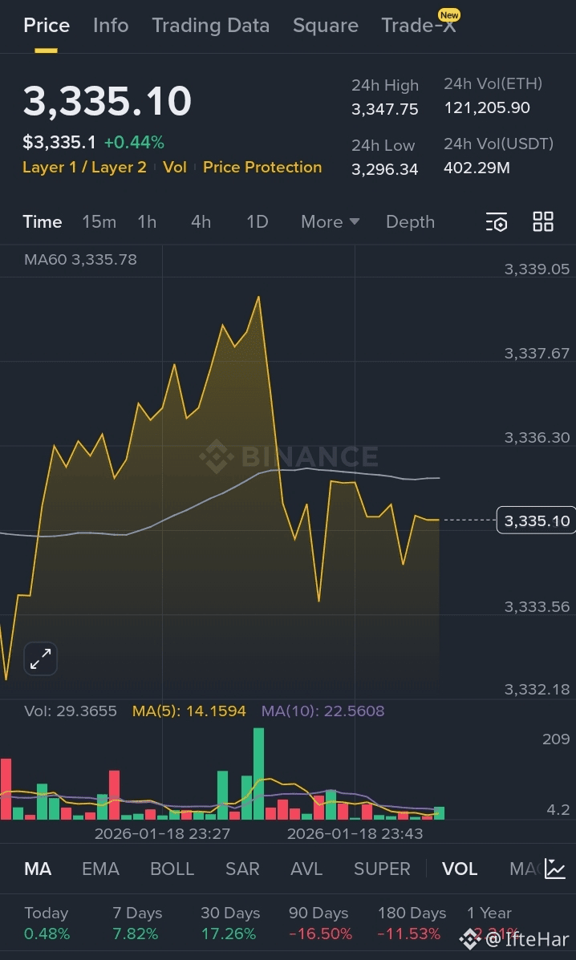Tap the Binance logo watermark icon
576x960 pixels.
click(217, 456)
